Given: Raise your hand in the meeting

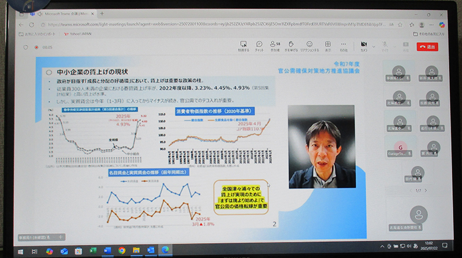Looking at the screenshot, I should [x=291, y=46].
